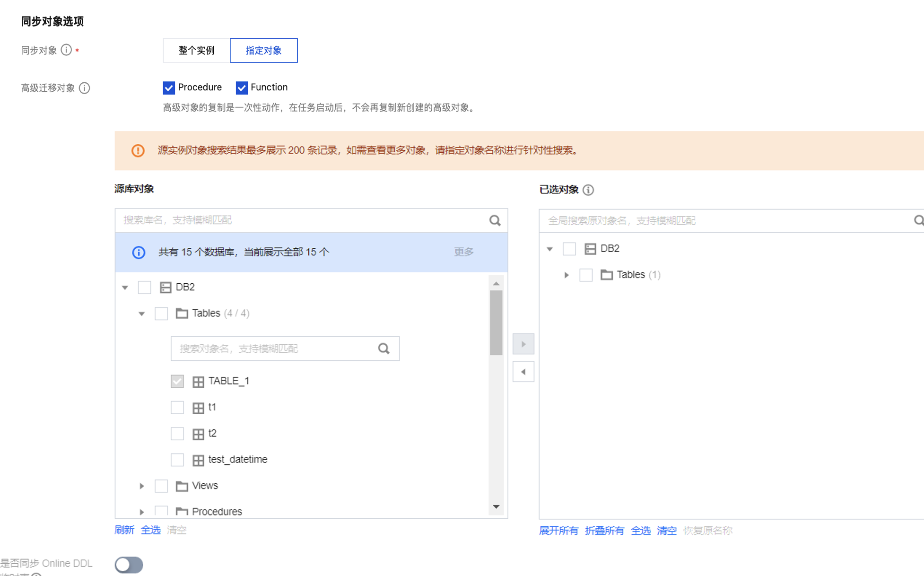924x576 pixels.
Task: Click the move-left arrow transfer button
Action: pos(523,372)
